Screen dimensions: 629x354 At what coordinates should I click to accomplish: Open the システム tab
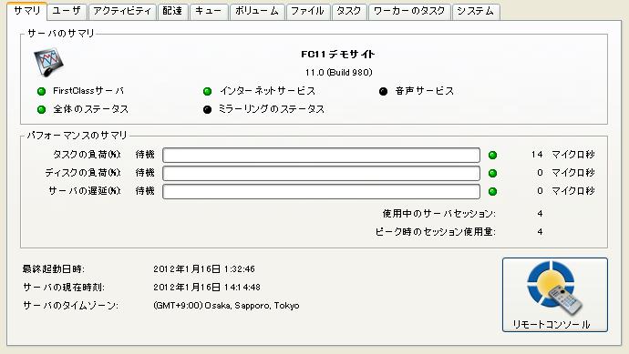(x=476, y=11)
